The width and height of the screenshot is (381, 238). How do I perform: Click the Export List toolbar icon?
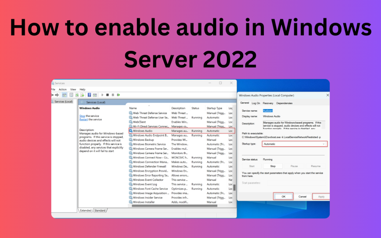(82, 95)
